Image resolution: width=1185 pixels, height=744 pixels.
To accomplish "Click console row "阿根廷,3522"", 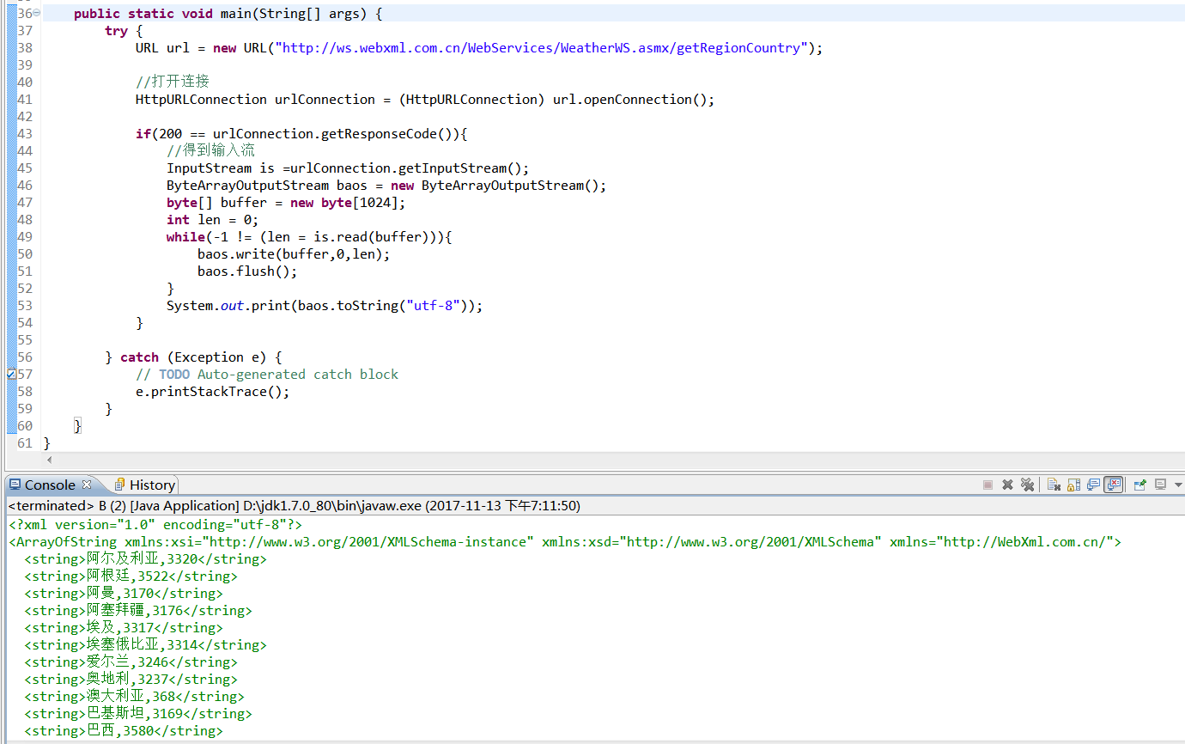I will tap(131, 576).
